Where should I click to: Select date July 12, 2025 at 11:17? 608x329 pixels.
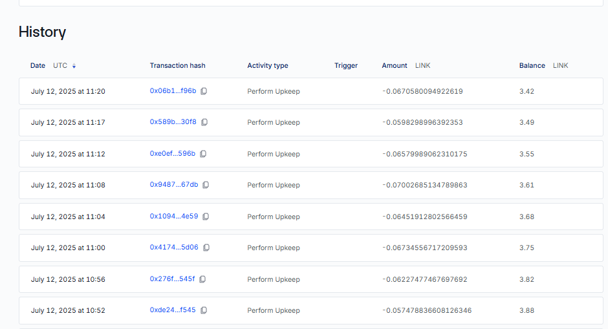[x=68, y=122]
